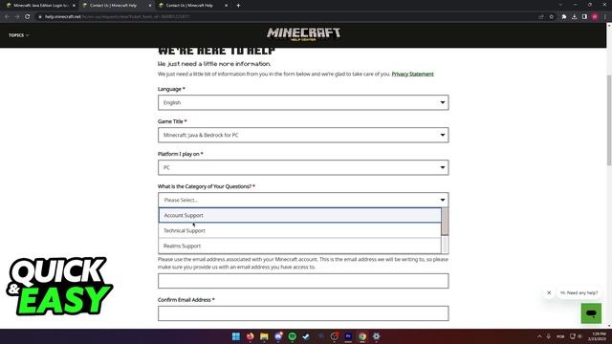Select Technical Support option

tap(299, 230)
